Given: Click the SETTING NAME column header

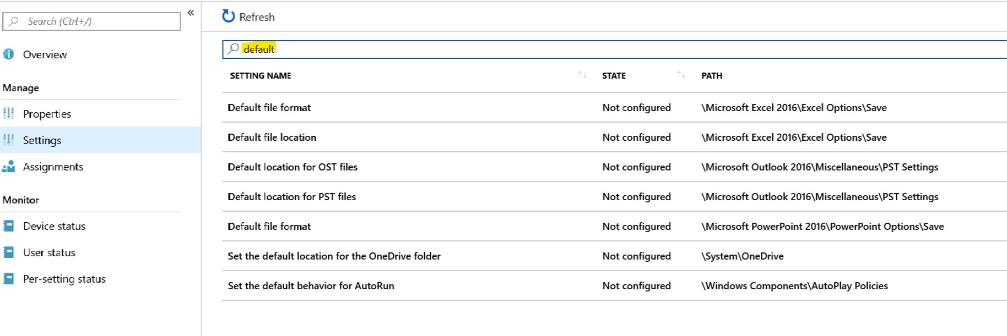Looking at the screenshot, I should pyautogui.click(x=261, y=75).
